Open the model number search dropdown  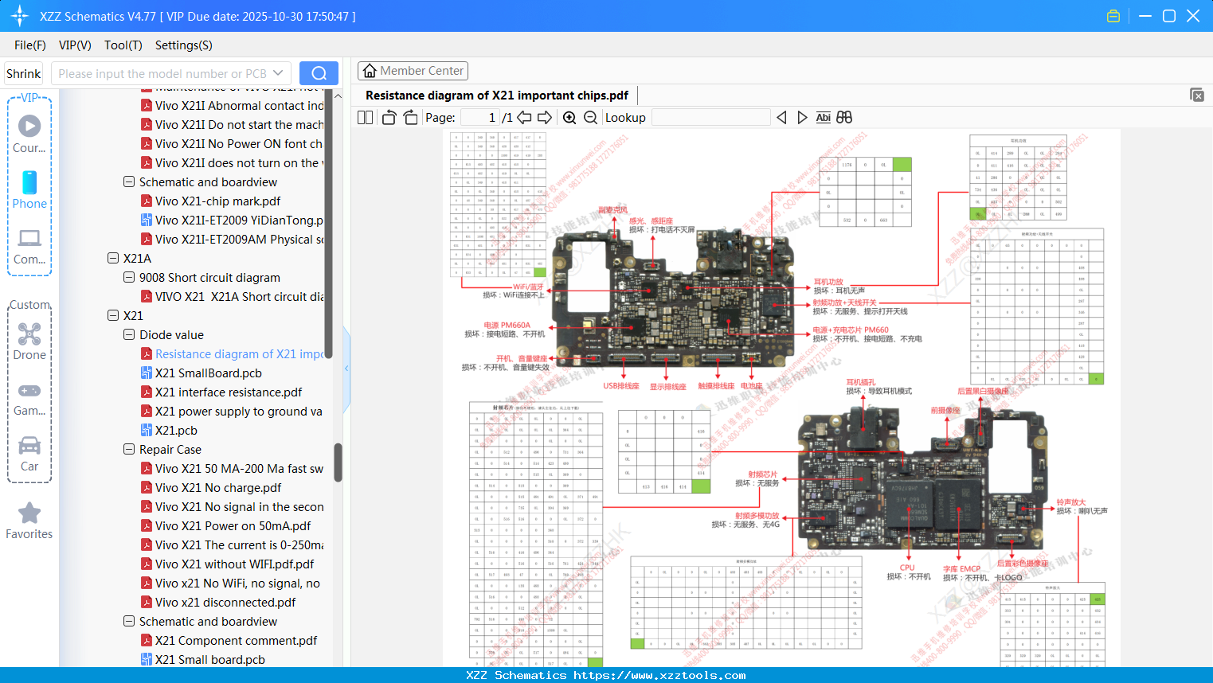click(x=277, y=72)
